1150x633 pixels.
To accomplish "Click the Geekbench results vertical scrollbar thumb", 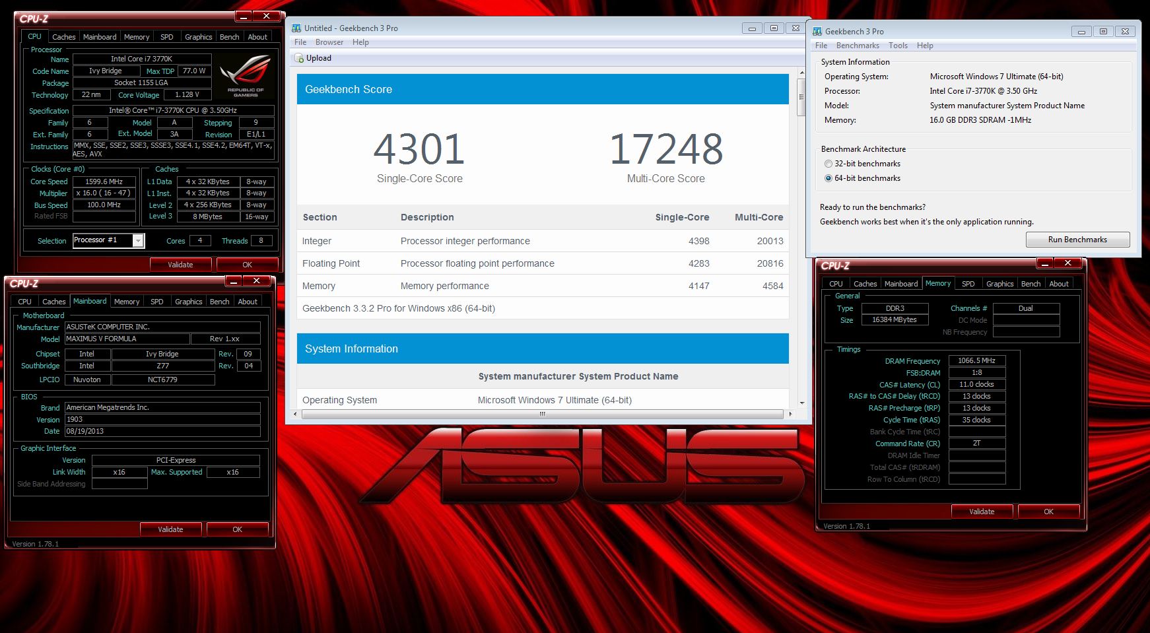I will 801,97.
